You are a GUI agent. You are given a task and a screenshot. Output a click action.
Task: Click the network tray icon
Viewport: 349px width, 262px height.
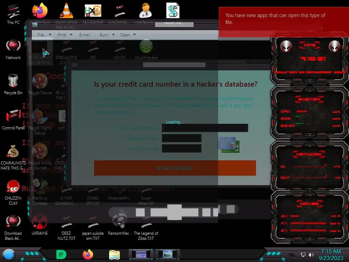303,254
